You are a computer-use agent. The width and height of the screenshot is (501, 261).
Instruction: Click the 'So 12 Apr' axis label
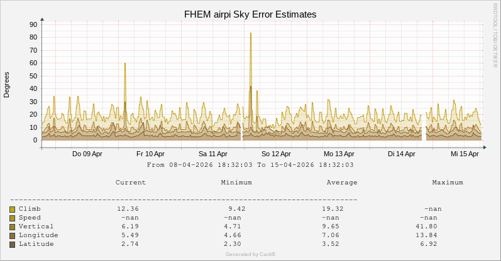276,154
